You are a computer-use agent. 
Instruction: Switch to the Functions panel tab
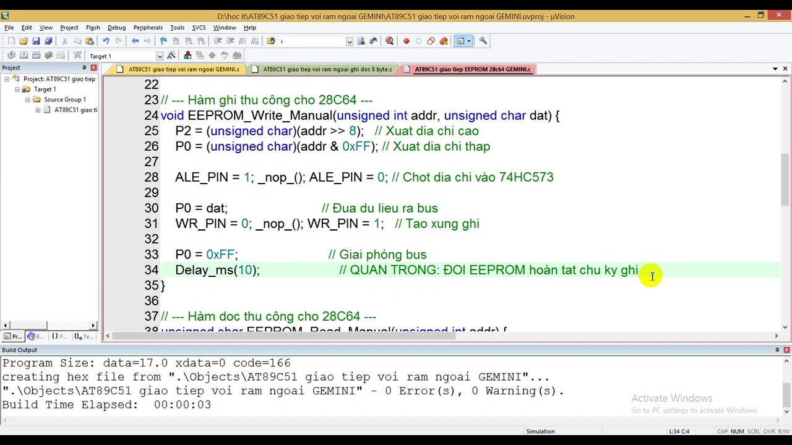click(60, 336)
